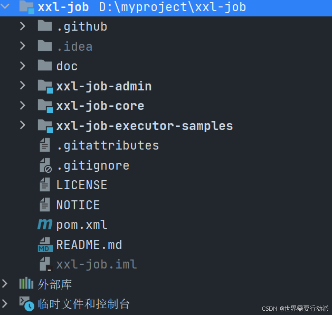332x315 pixels.
Task: Collapse the xxl-job project root node
Action: click(5, 6)
